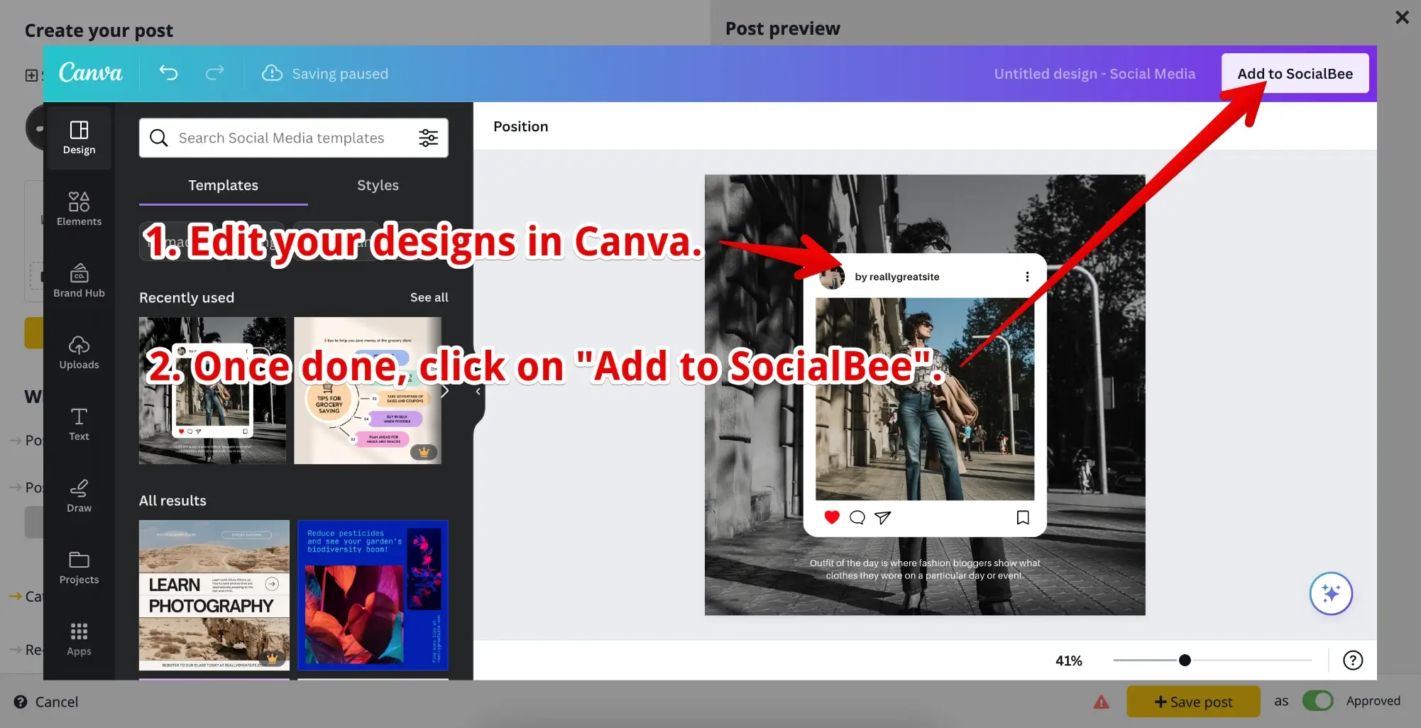Click the Save post button
The image size is (1421, 728).
(x=1193, y=702)
